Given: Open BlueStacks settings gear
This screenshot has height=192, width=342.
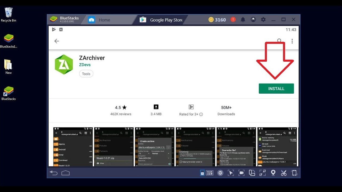Looking at the screenshot, I should tap(263, 19).
